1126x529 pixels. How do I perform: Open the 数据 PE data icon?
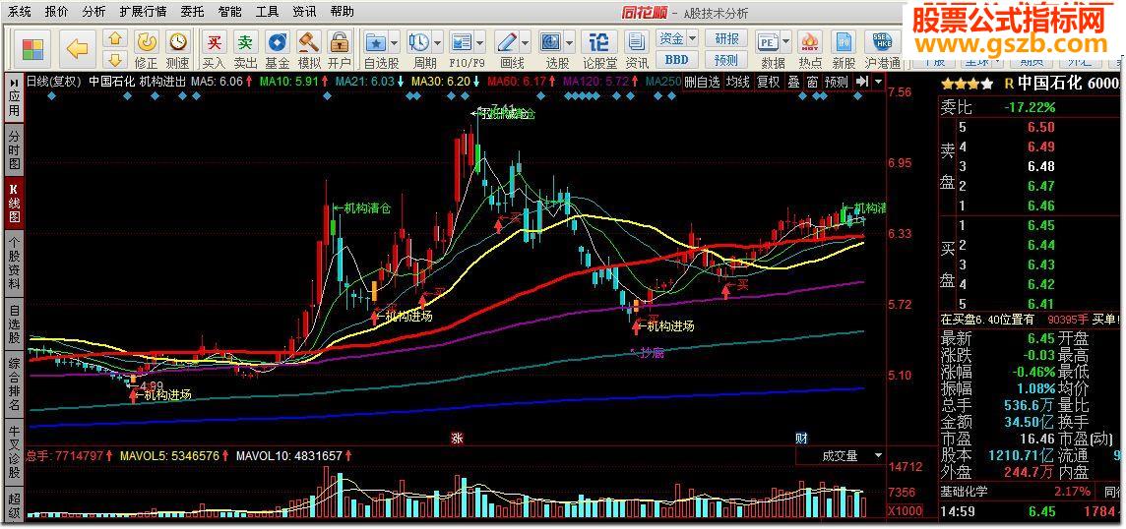768,41
